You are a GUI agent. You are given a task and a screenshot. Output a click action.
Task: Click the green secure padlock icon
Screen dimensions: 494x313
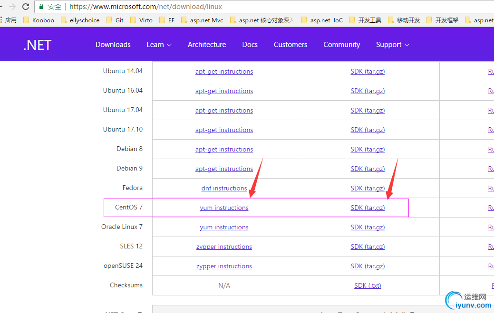tap(41, 6)
